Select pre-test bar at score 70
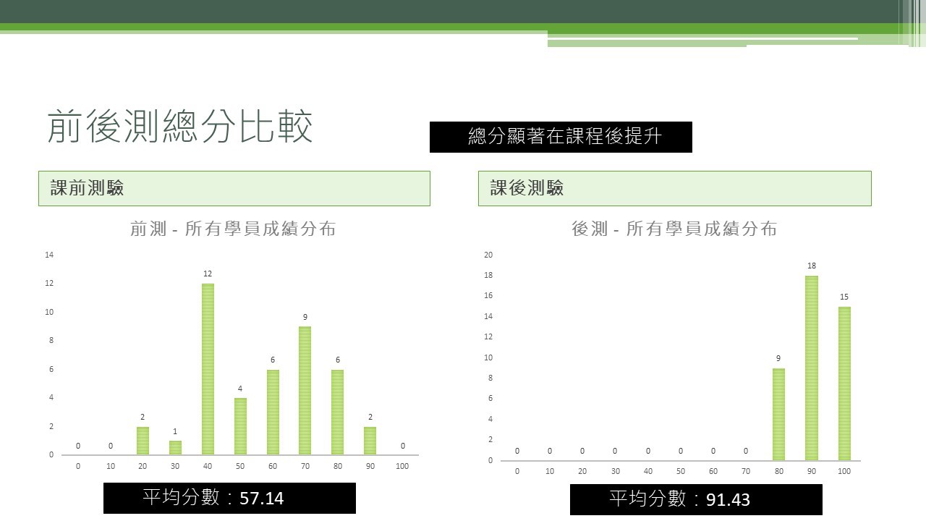926x521 pixels. pyautogui.click(x=305, y=391)
